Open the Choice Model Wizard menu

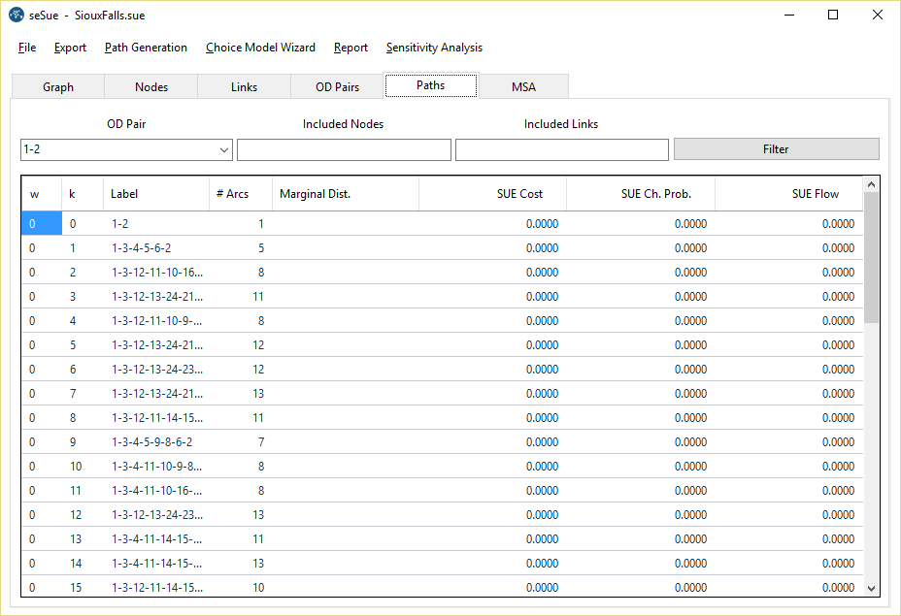click(x=260, y=48)
